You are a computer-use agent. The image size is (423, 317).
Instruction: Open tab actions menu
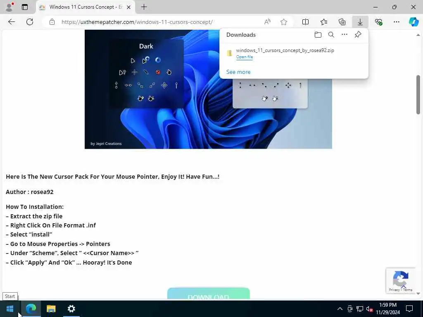(25, 7)
